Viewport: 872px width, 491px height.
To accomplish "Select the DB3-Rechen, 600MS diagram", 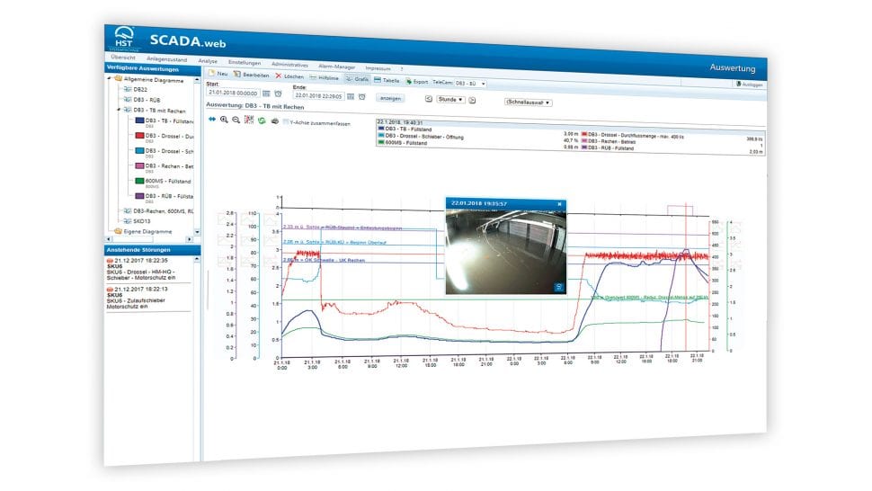I will click(158, 210).
